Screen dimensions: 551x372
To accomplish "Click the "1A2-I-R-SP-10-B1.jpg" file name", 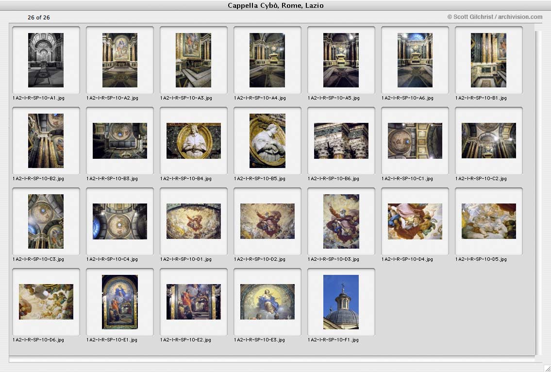I will point(481,98).
